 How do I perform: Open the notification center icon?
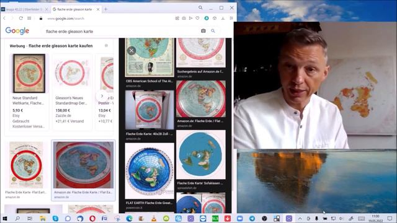tap(390, 219)
